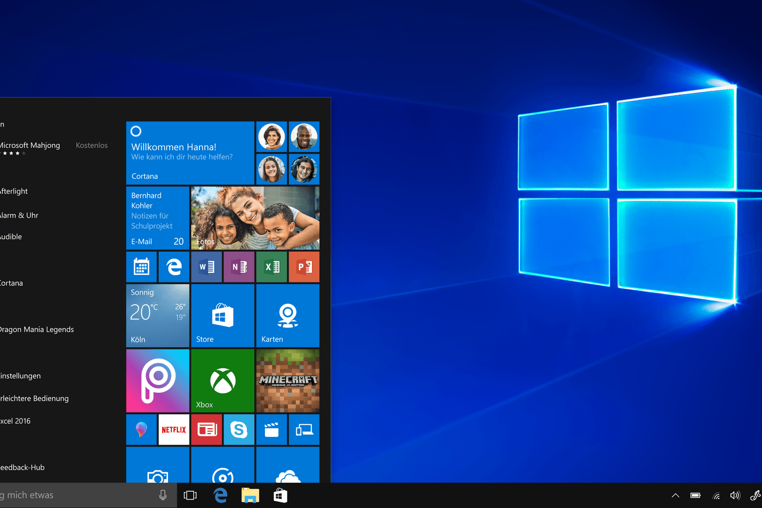Open the weather tile for Köln

click(x=158, y=316)
